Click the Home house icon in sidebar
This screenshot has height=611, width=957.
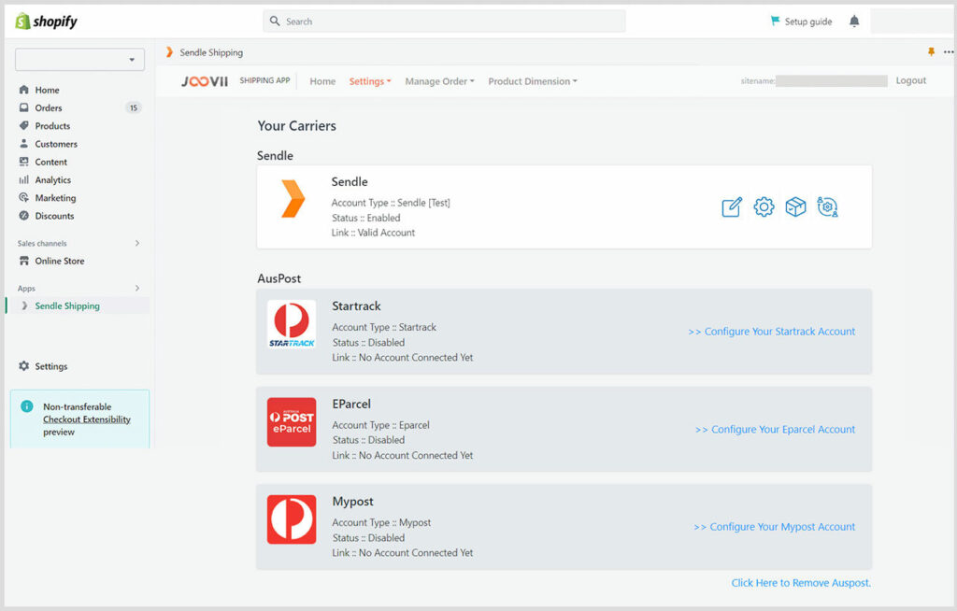pyautogui.click(x=23, y=90)
